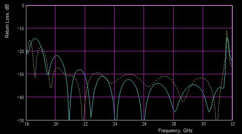This screenshot has width=242, height=134.
Task: Select the 20 GHz tick label
Action: (56, 124)
